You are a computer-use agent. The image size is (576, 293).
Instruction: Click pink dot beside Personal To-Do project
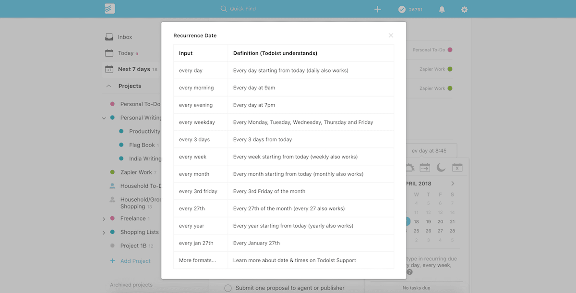coord(112,104)
